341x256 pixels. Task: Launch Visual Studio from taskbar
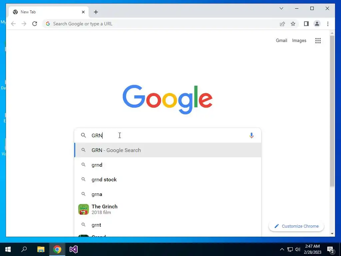(x=74, y=249)
